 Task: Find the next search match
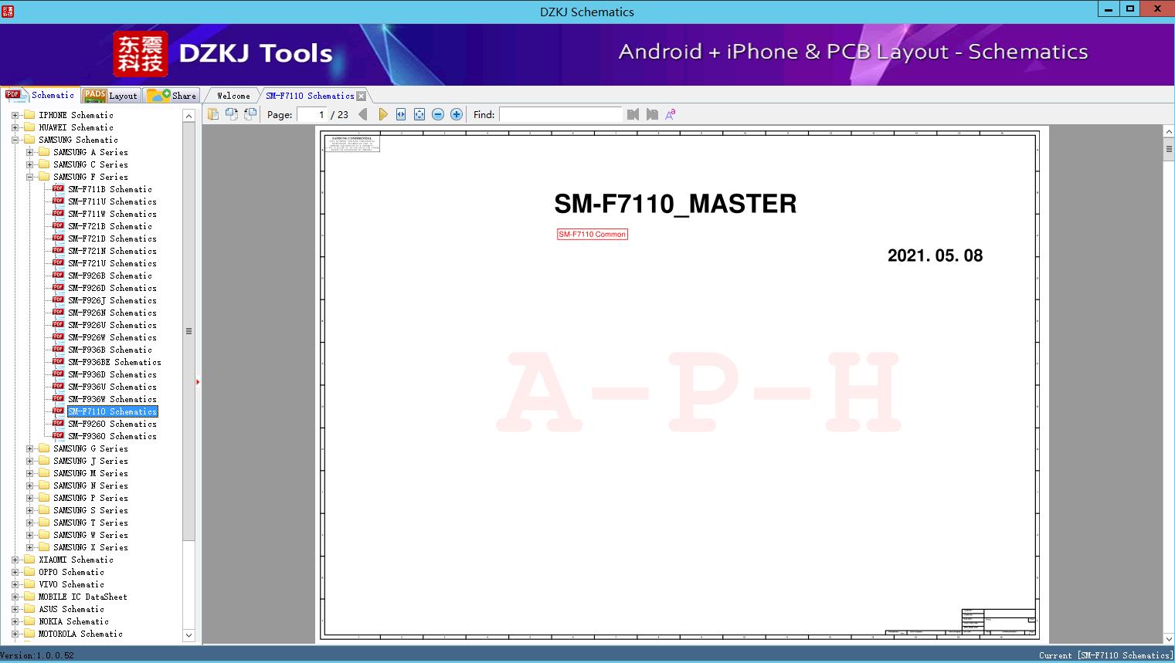point(652,114)
